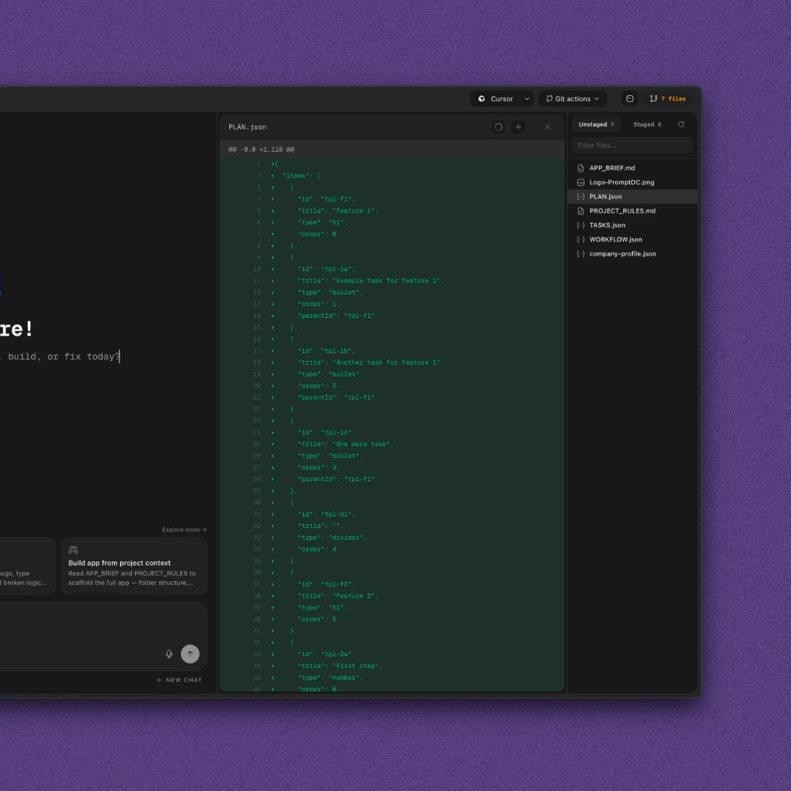Click the microphone voice input icon
Image resolution: width=791 pixels, height=791 pixels.
pos(169,654)
